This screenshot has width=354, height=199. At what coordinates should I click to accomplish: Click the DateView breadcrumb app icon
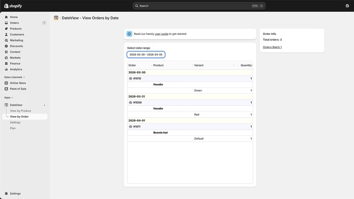click(56, 18)
